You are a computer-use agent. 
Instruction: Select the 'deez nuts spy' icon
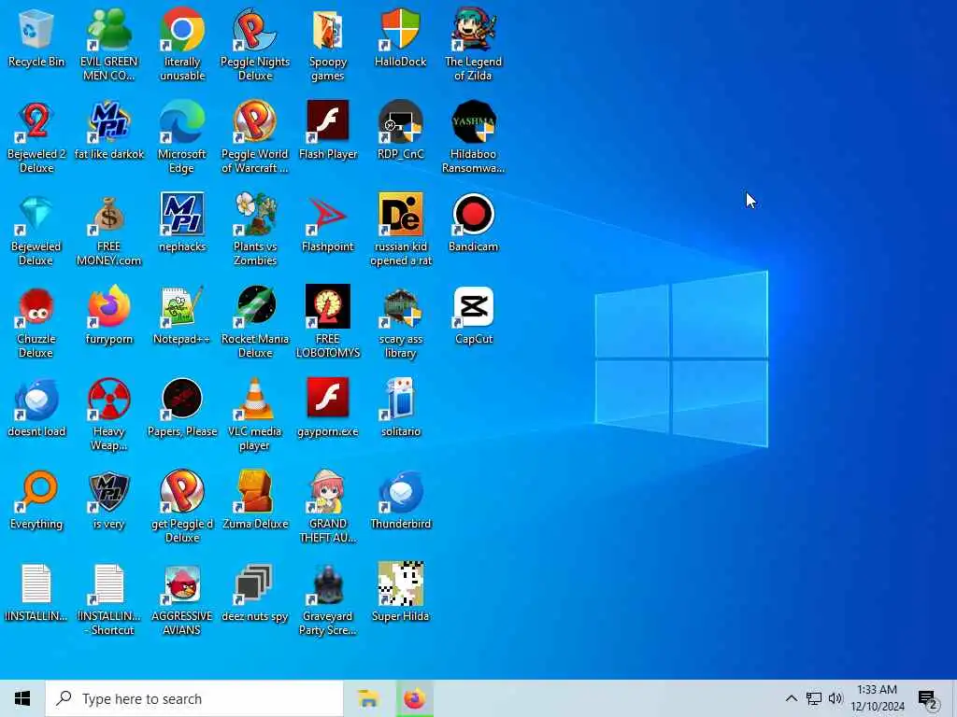(x=254, y=593)
